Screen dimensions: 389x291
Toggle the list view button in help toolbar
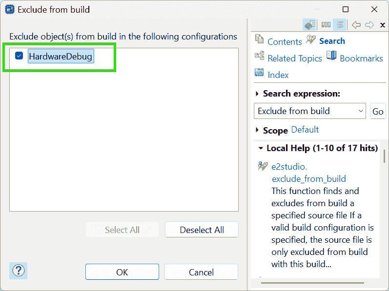point(340,25)
